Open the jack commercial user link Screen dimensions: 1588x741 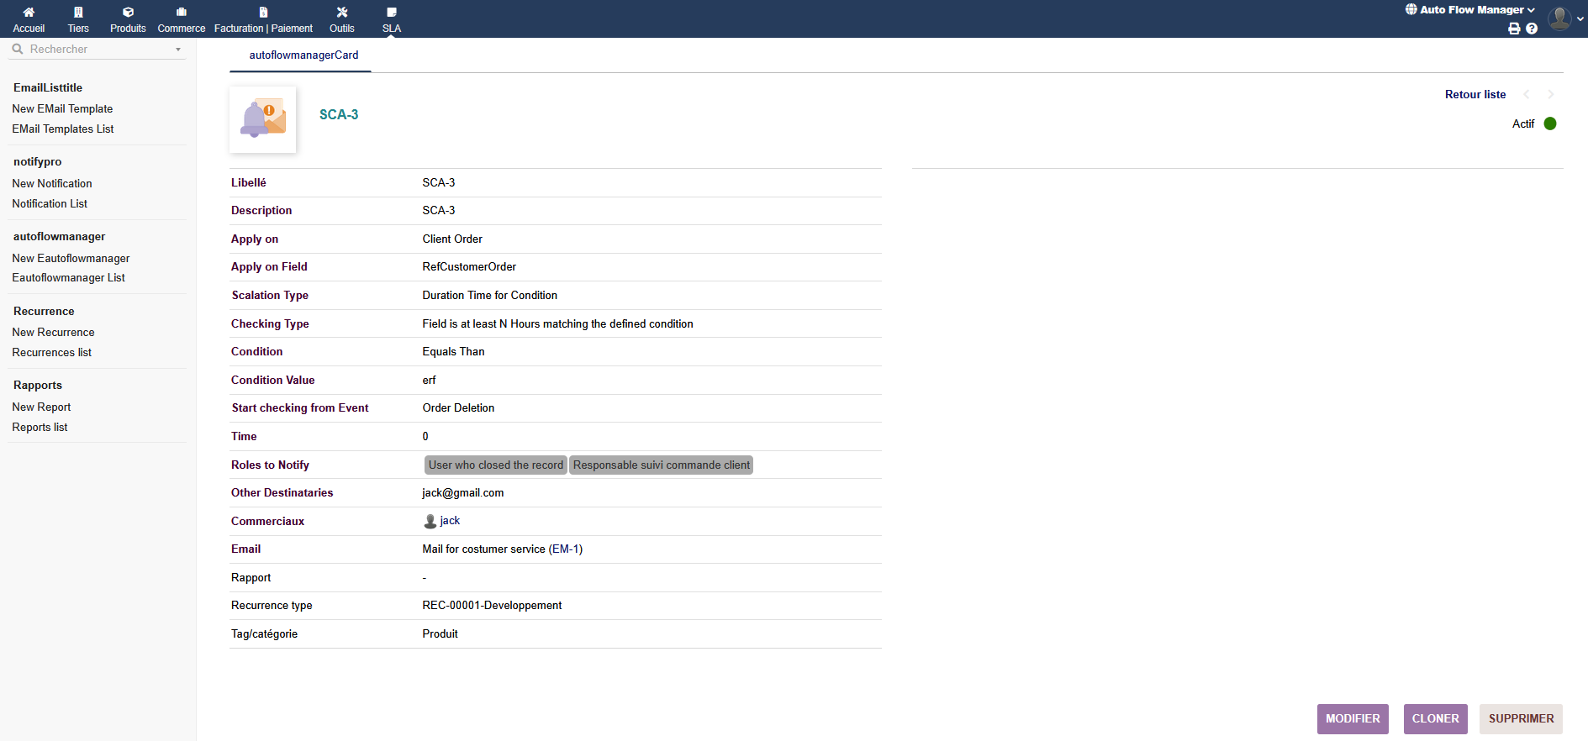coord(450,521)
